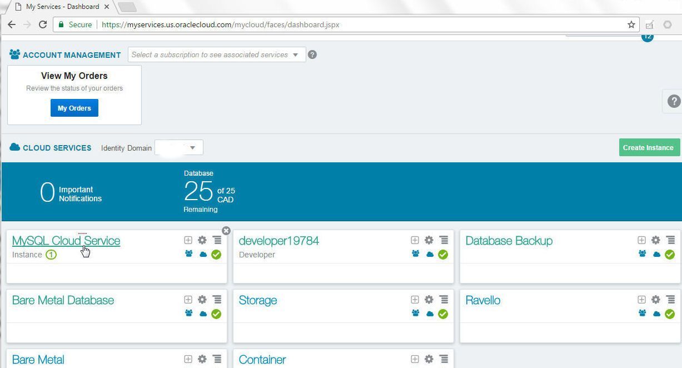The image size is (682, 368).
Task: Click the cloud icon on MySQL Cloud Service tile
Action: pos(203,255)
